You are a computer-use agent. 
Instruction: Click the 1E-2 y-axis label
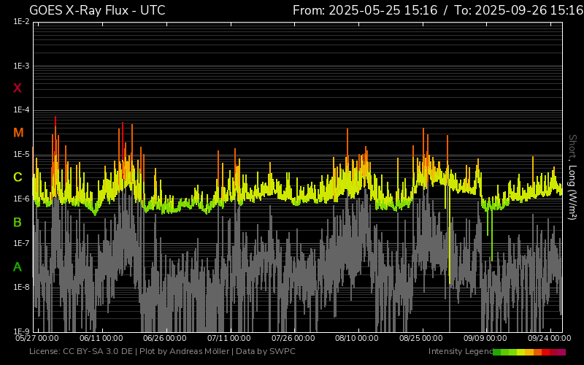click(22, 22)
